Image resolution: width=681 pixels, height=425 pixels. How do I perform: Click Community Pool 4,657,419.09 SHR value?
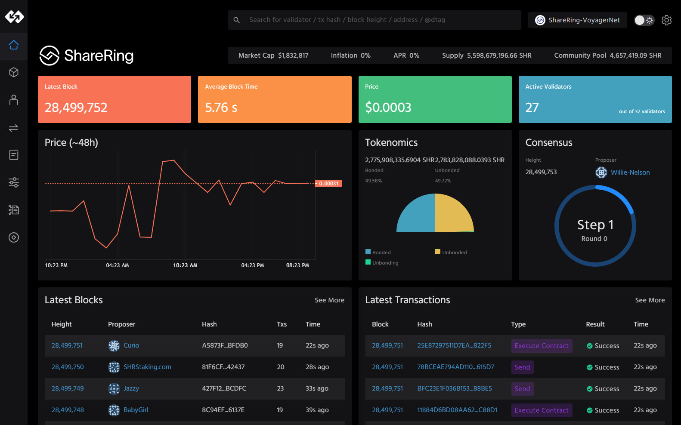[x=635, y=55]
